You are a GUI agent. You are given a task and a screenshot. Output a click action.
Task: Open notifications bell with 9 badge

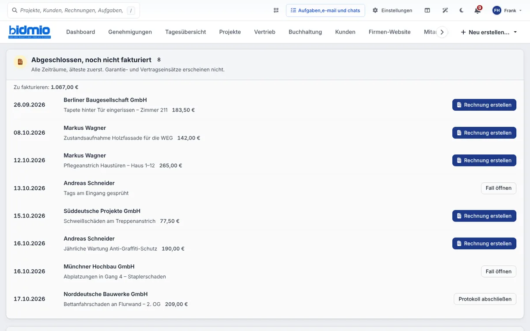point(477,10)
